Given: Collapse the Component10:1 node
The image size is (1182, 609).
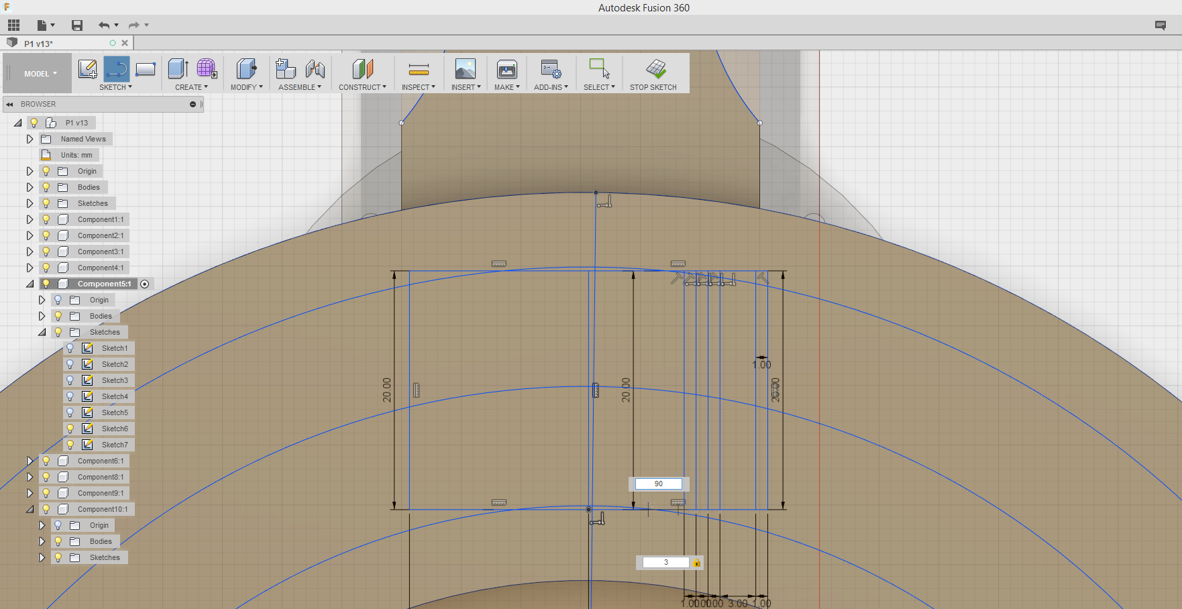Looking at the screenshot, I should point(30,509).
